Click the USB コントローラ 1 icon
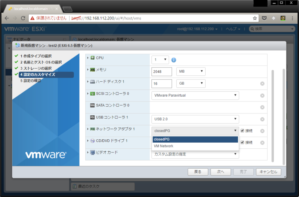The image size is (299, 197). [92, 117]
